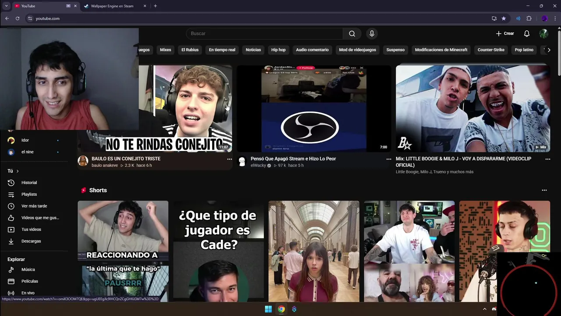561x316 pixels.
Task: Select the Mod de videojuegos chip
Action: click(357, 50)
